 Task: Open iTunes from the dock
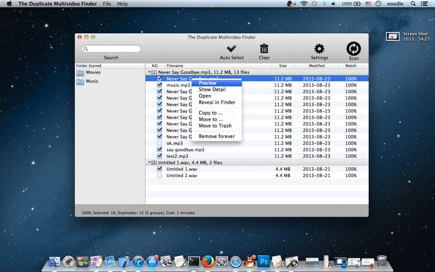[138, 262]
